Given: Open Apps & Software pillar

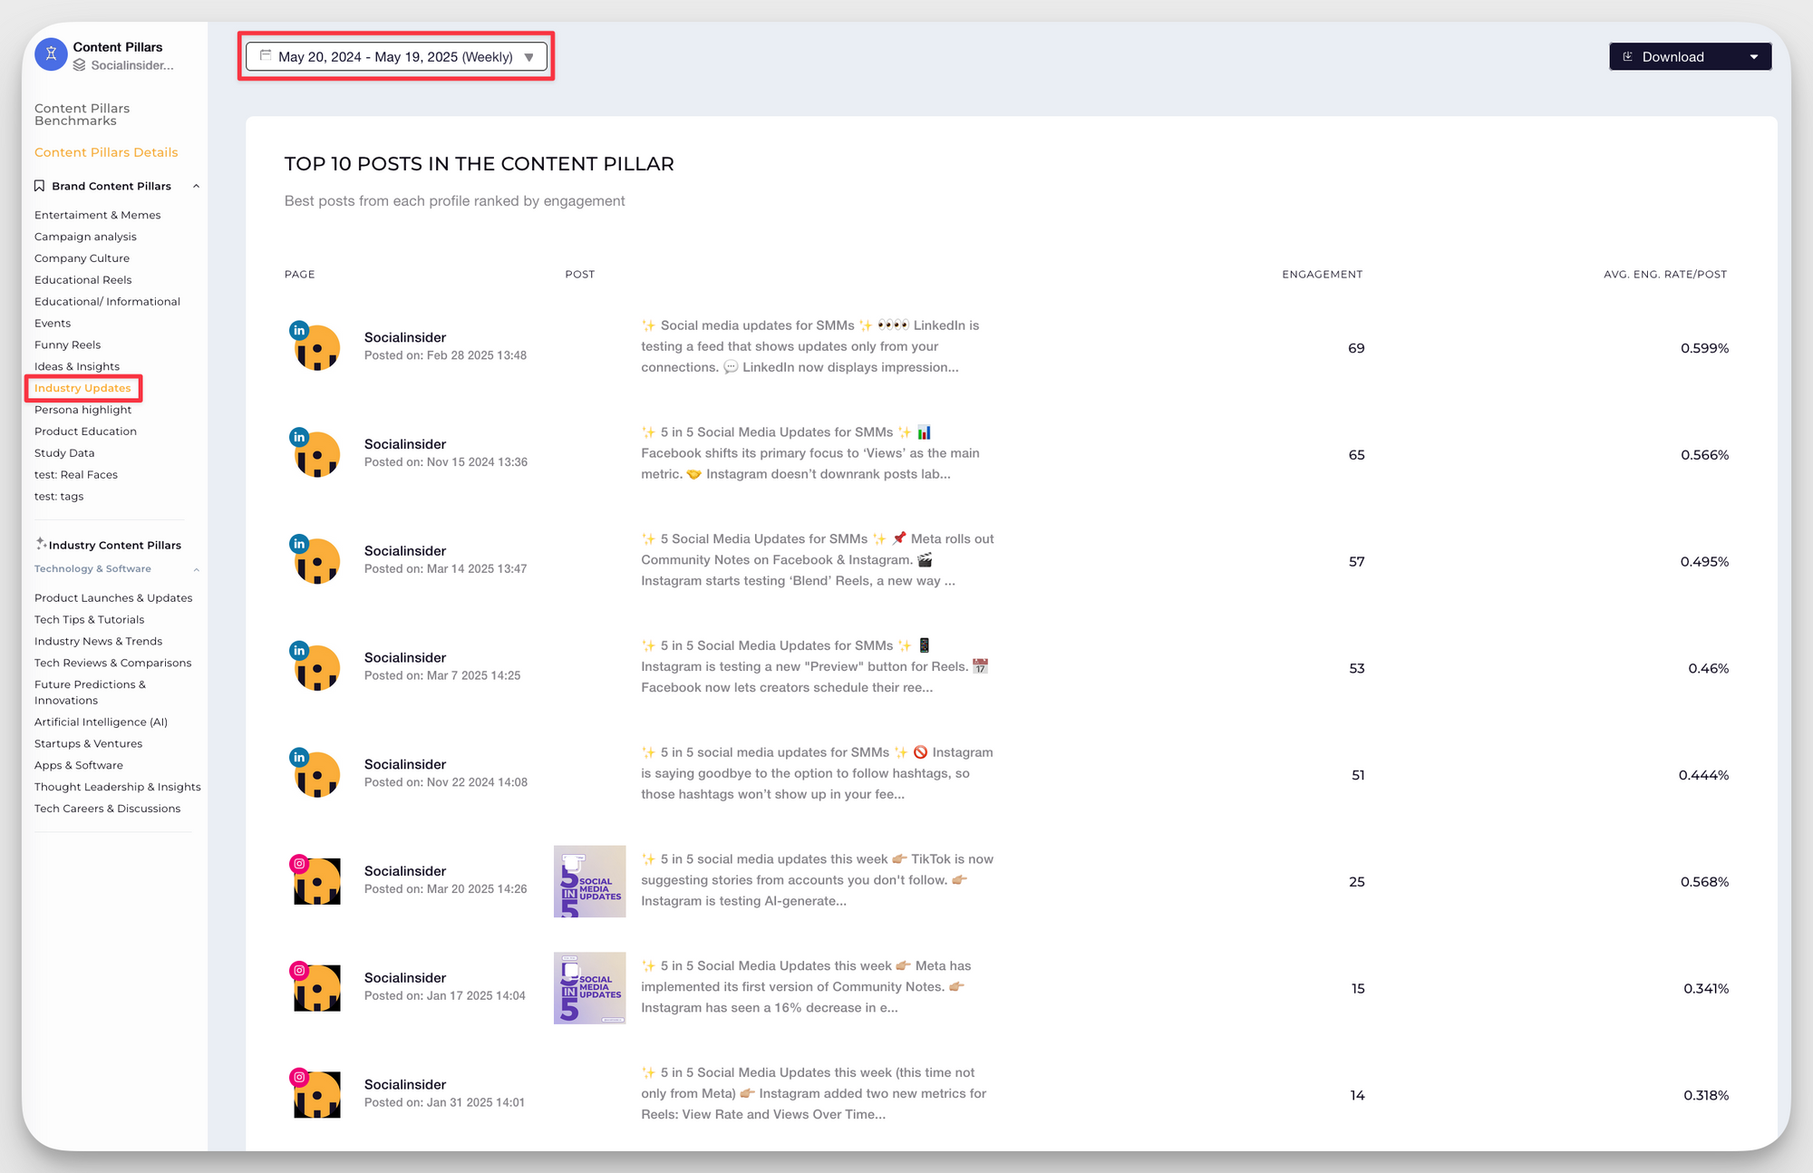Looking at the screenshot, I should (79, 766).
